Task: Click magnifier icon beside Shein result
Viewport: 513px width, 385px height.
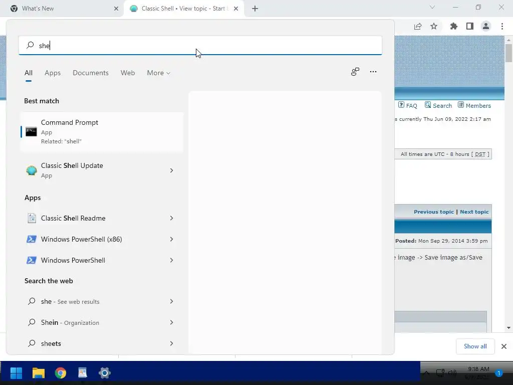Action: [x=32, y=322]
